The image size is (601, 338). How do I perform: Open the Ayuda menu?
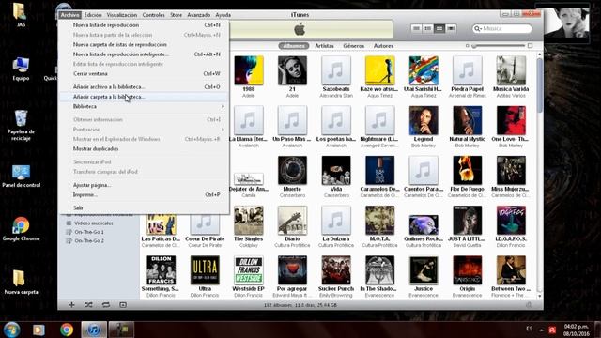click(223, 15)
